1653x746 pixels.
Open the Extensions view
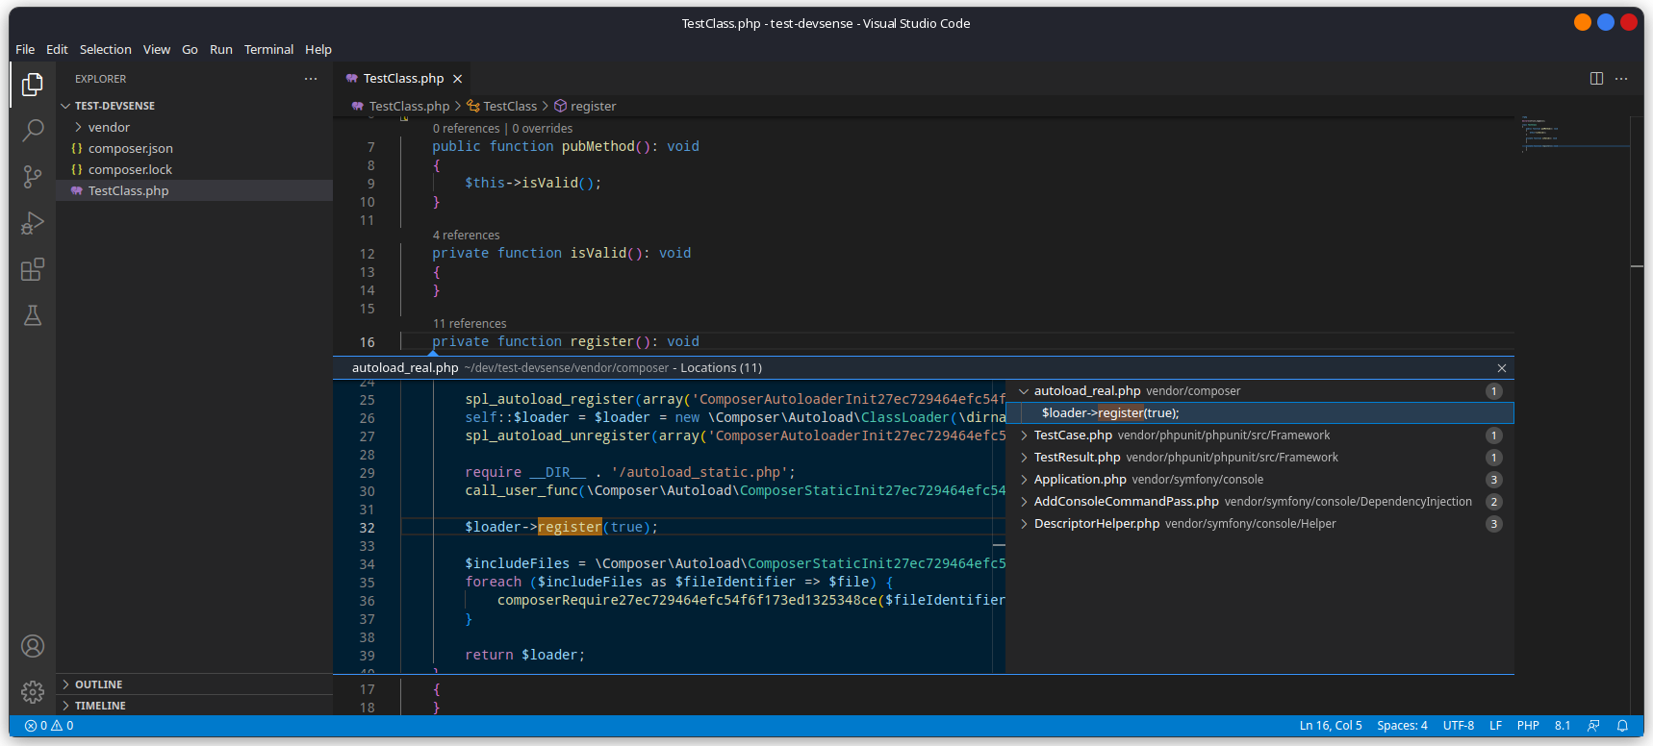click(x=33, y=269)
